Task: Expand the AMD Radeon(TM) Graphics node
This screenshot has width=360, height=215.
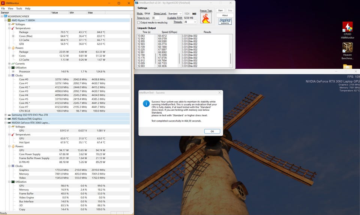Action: [5, 119]
